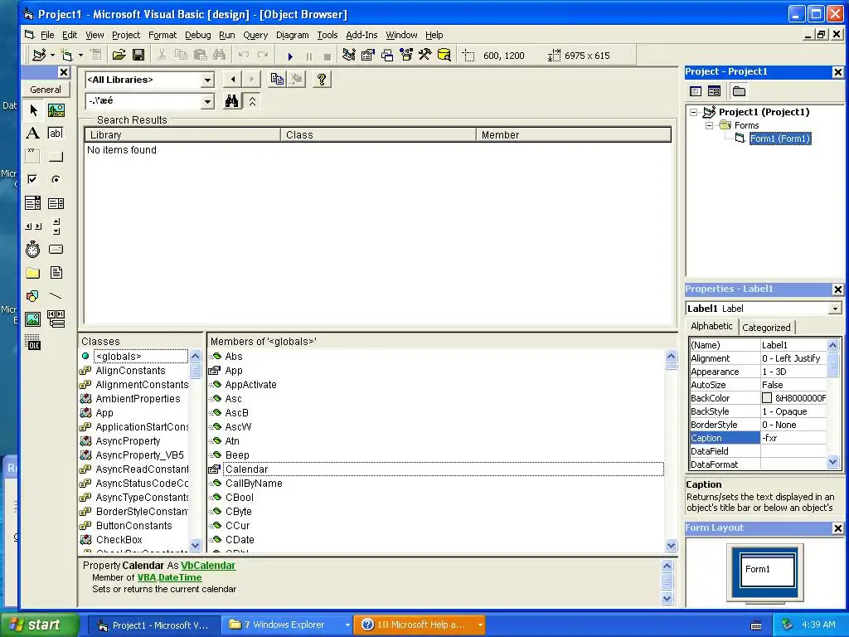Pick the OptionButton control tool in toolbox

[56, 179]
